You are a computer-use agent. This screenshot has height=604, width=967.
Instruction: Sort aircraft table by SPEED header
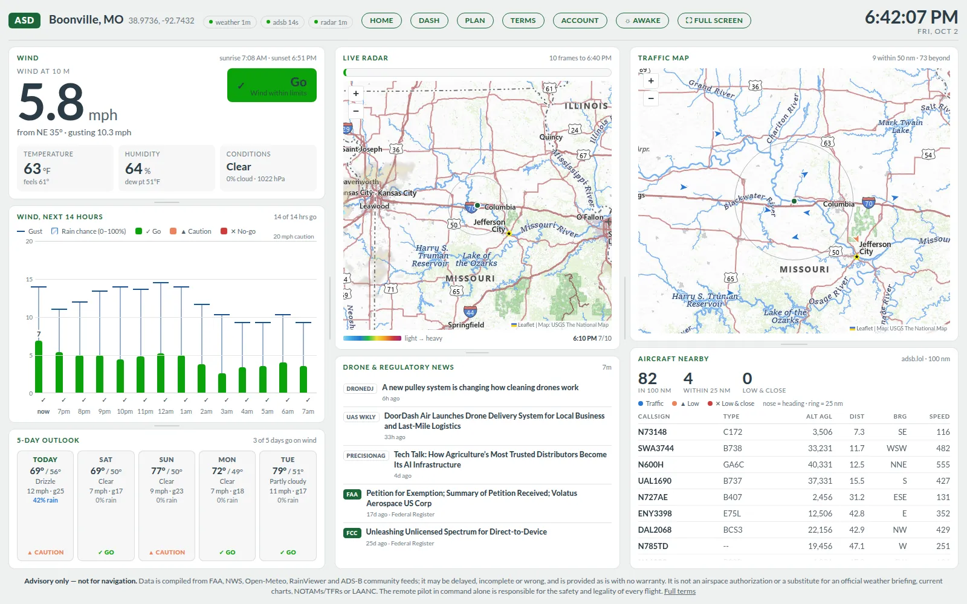939,417
